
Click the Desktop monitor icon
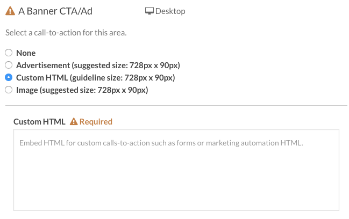pos(149,11)
